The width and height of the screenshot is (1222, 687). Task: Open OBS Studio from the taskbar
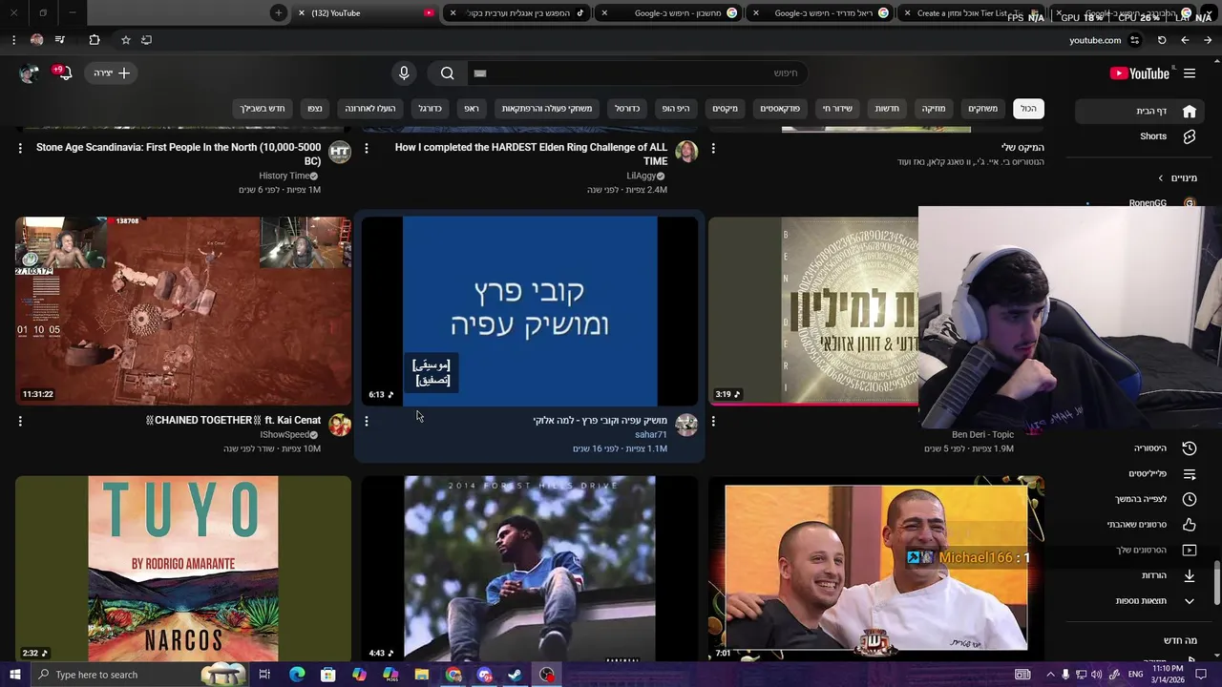click(547, 675)
